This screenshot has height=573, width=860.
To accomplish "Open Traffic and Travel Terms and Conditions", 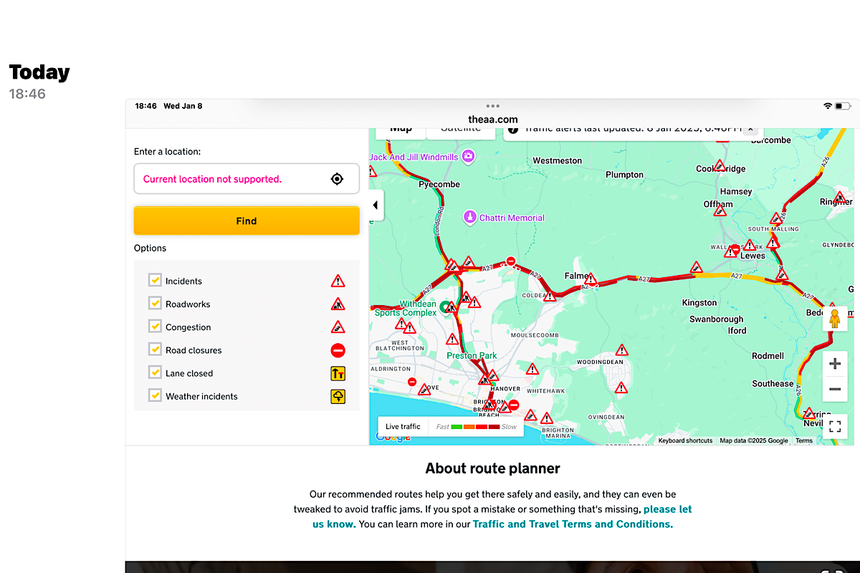I will 573,524.
